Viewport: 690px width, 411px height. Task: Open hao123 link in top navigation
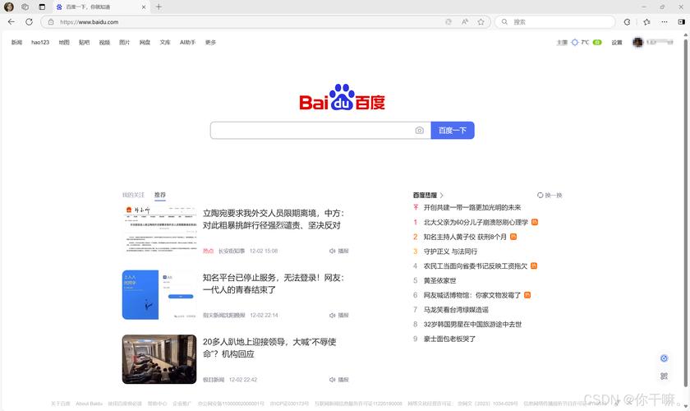point(40,42)
